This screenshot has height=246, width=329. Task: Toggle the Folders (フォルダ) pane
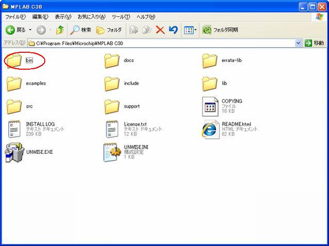pyautogui.click(x=109, y=30)
